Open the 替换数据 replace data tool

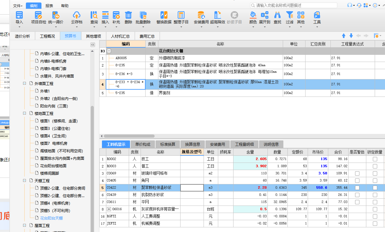point(164,15)
